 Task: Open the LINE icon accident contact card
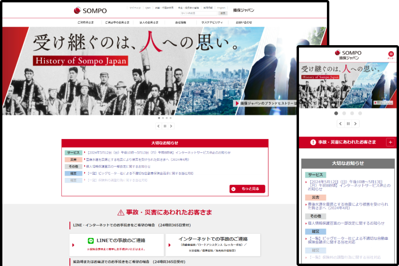click(x=117, y=245)
